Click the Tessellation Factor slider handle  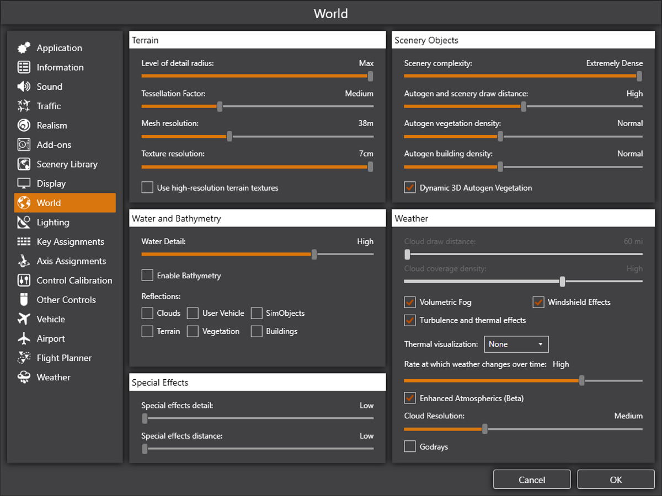220,106
